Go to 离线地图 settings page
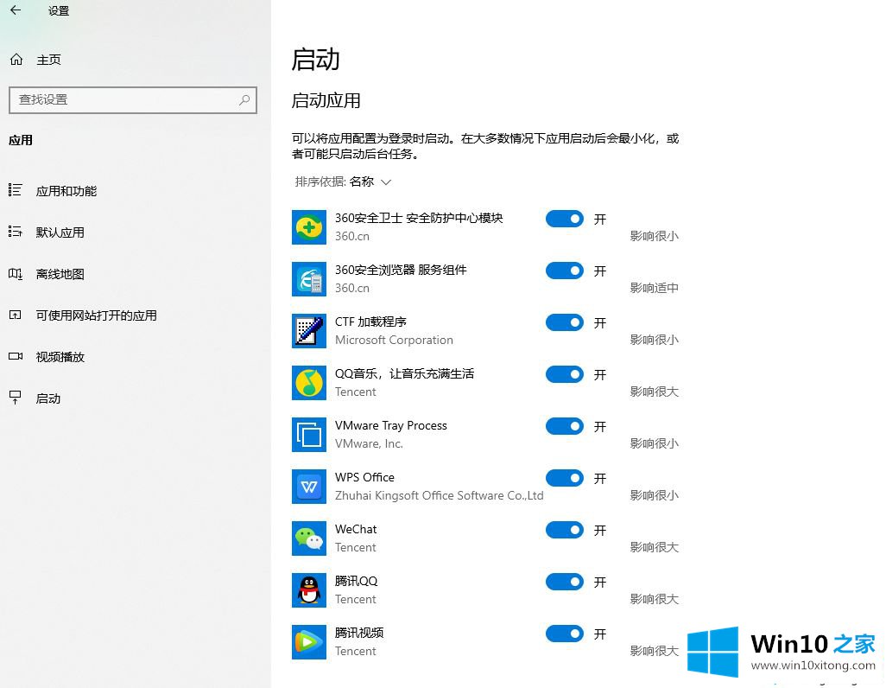This screenshot has width=886, height=688. coord(60,274)
